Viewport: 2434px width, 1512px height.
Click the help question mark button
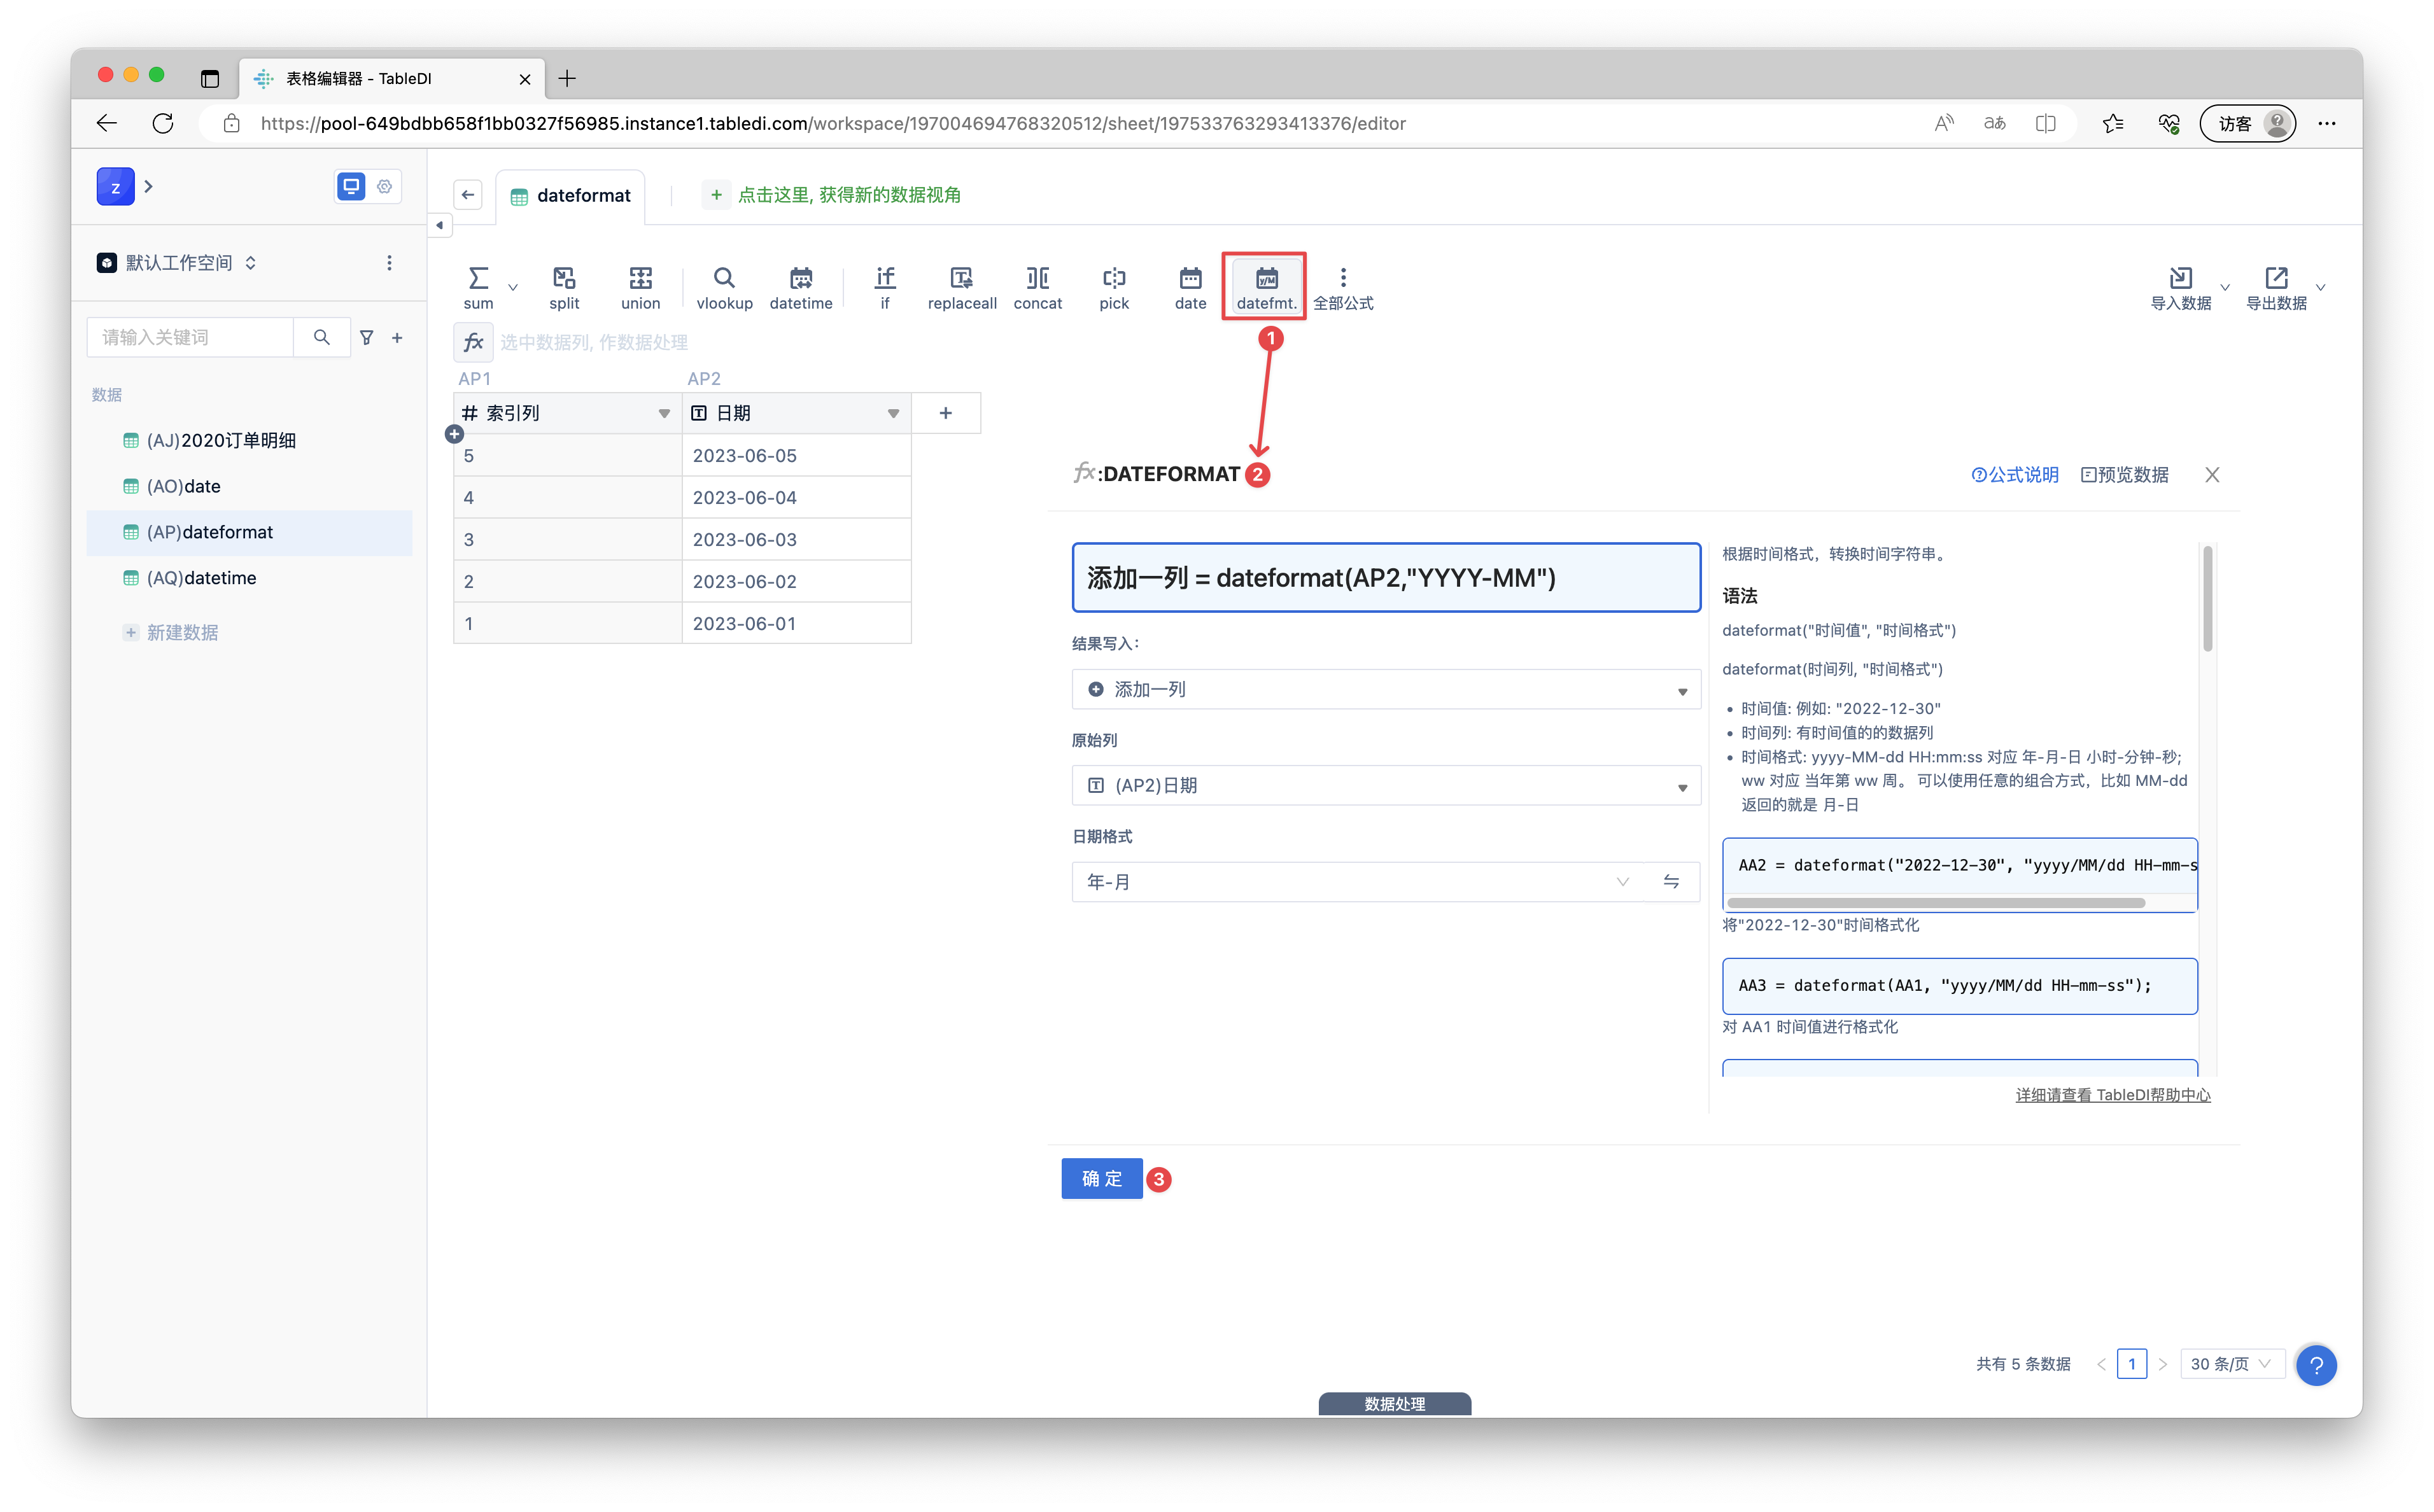[2316, 1365]
